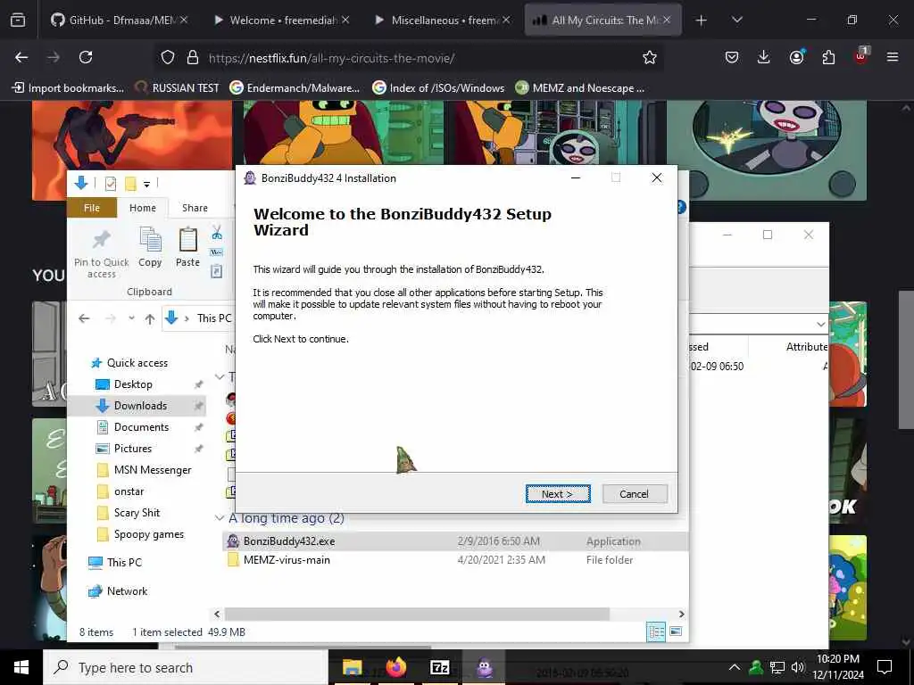Click the New folder quick toolbar icon
Viewport: 914px width, 685px height.
pos(130,184)
